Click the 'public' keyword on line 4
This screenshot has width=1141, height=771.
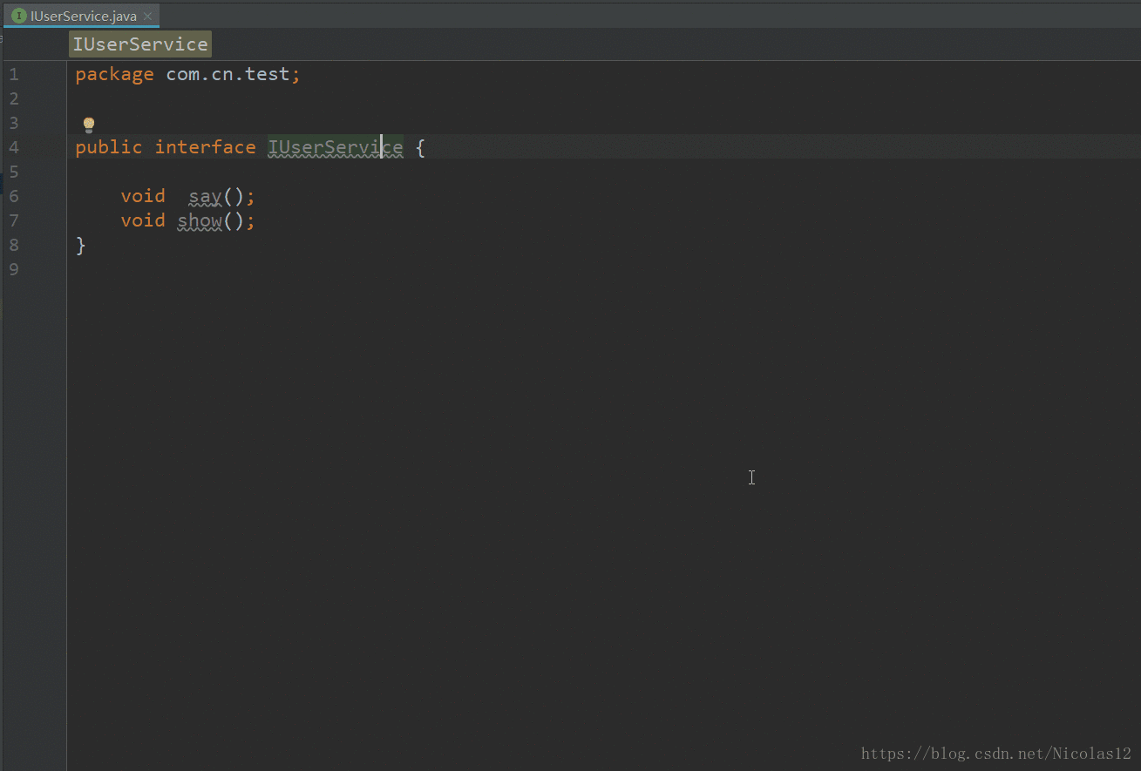(x=108, y=147)
